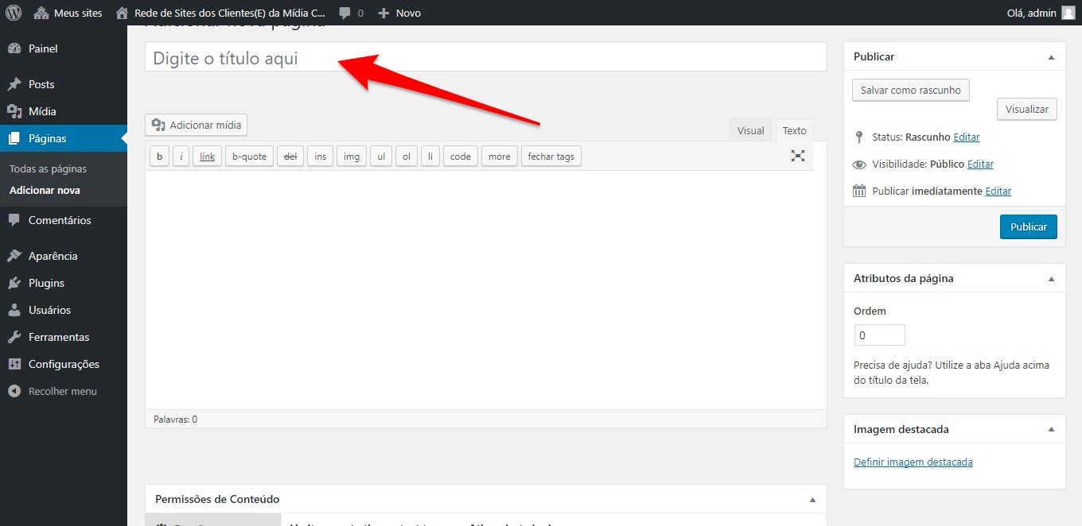Insert b-quote tag from editor toolbar
Viewport: 1082px width, 526px height.
249,157
